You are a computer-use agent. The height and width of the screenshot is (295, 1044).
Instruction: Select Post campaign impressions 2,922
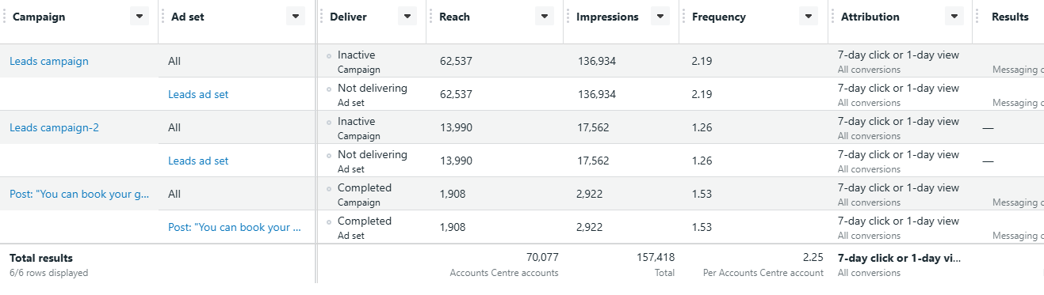click(x=591, y=194)
